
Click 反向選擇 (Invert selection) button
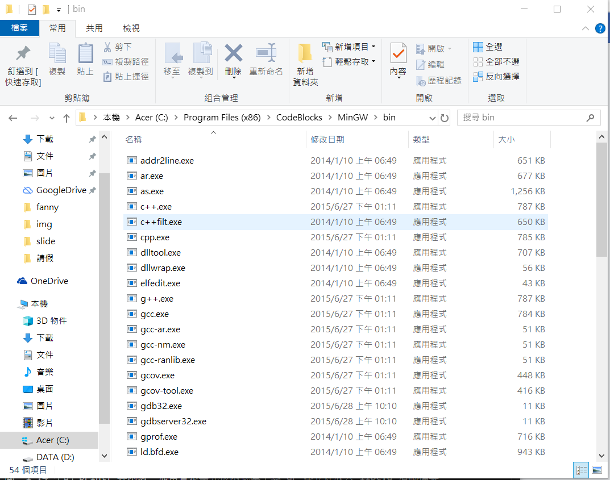coord(496,76)
